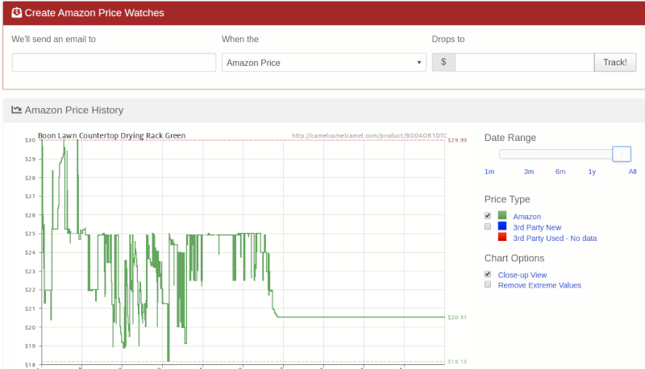Click the blue 3rd Party New swatch
Image resolution: width=645 pixels, height=369 pixels.
tap(502, 226)
